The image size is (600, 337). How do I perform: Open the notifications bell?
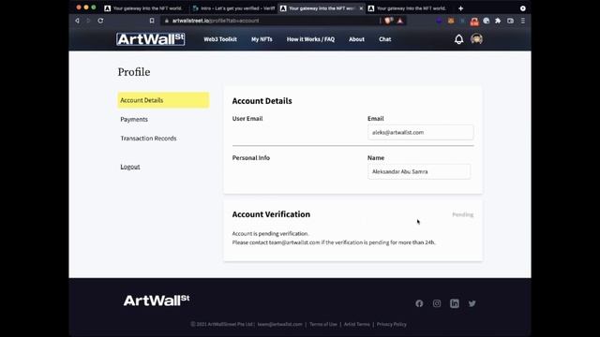(458, 39)
